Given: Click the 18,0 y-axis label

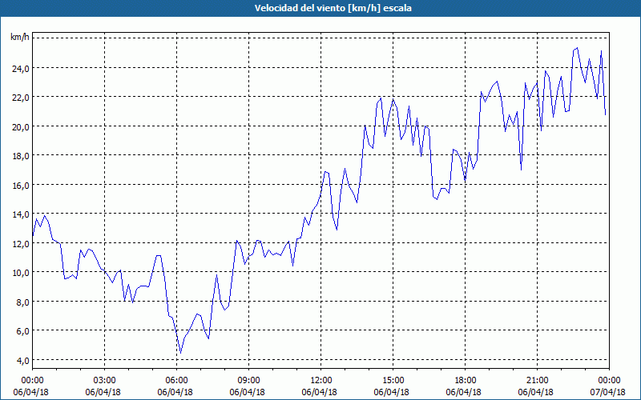Looking at the screenshot, I should click(x=21, y=156).
